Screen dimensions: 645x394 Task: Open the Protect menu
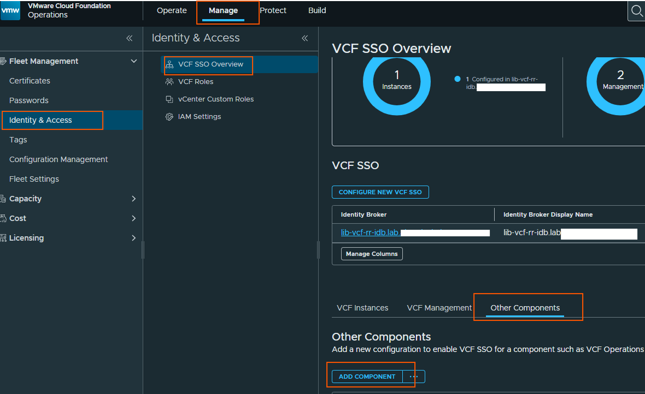point(273,11)
